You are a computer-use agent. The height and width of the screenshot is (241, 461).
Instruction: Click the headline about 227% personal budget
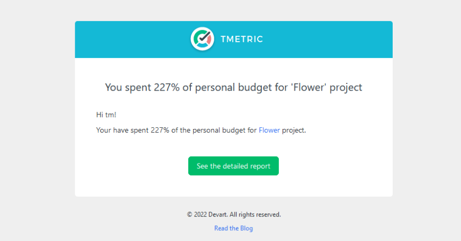click(233, 88)
